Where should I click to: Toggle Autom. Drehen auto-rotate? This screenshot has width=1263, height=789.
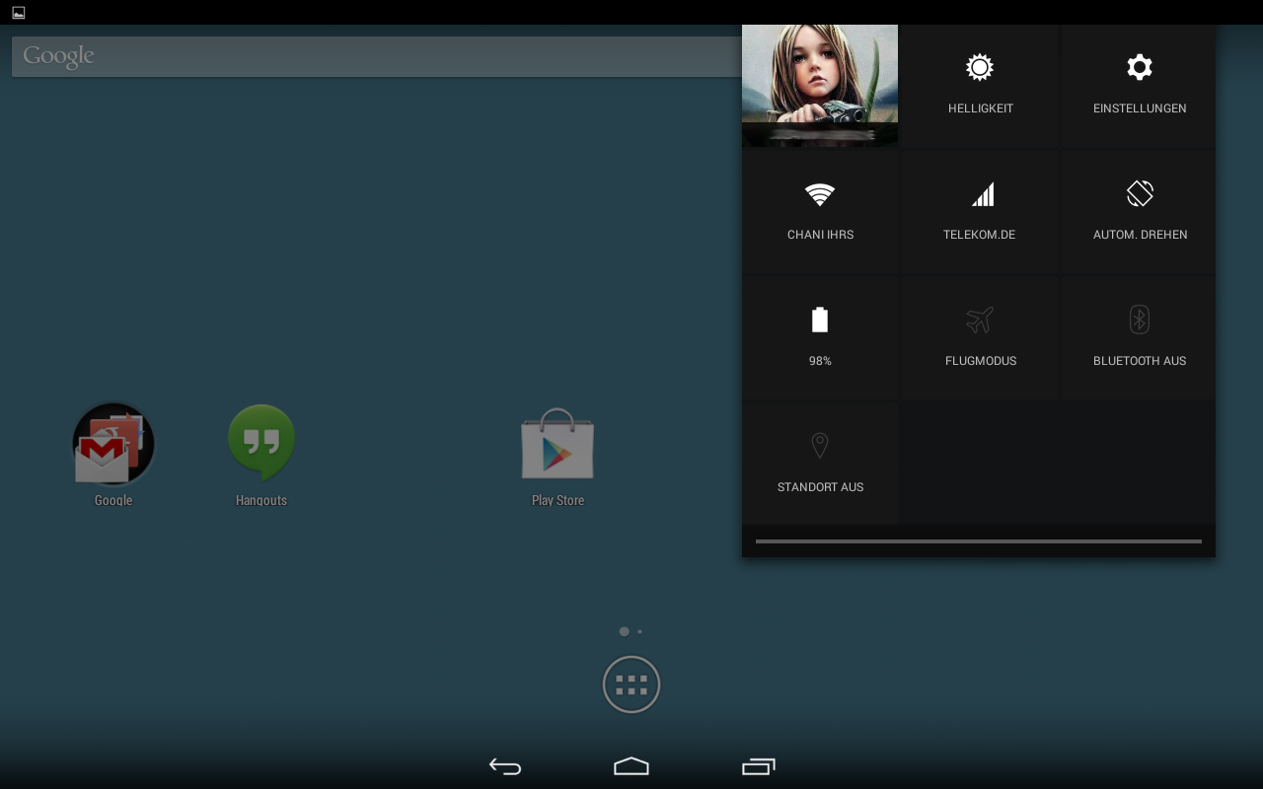[x=1139, y=212]
